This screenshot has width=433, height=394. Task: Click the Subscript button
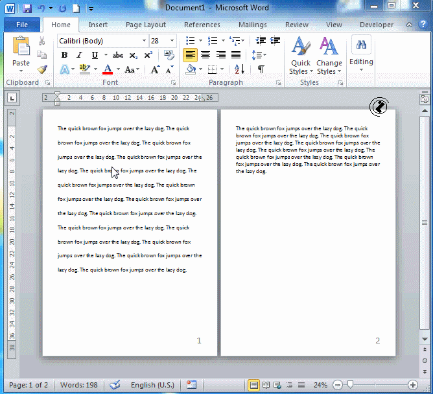[x=134, y=55]
